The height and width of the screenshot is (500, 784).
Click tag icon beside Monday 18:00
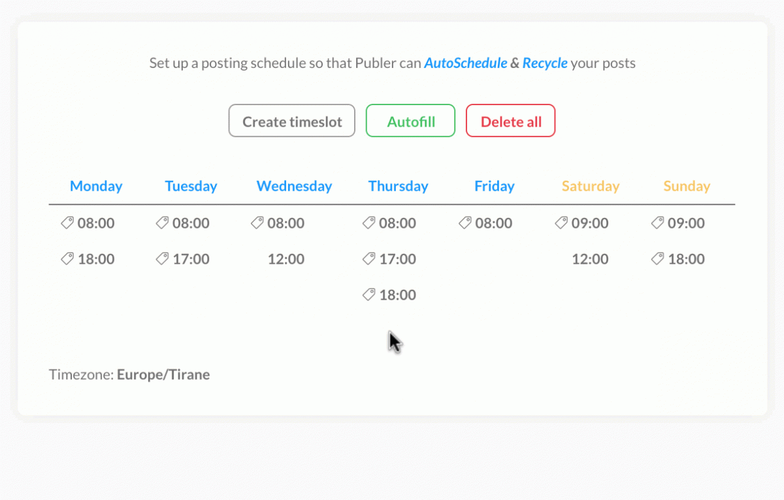tap(67, 259)
